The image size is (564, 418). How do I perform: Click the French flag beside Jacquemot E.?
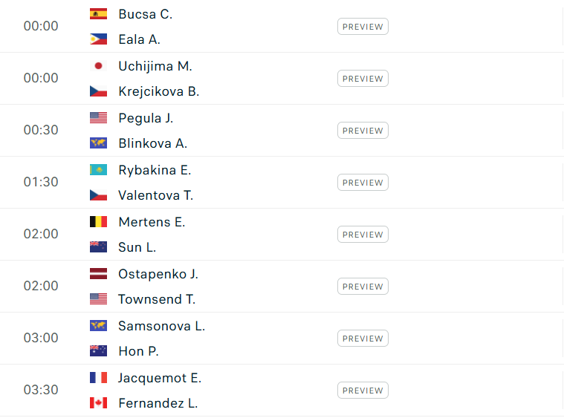tap(98, 378)
